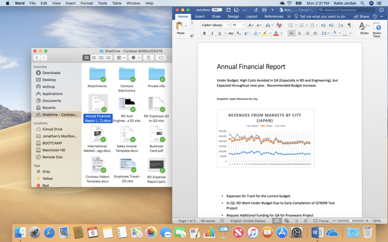
Task: Increase font size with large A icon
Action: pyautogui.click(x=250, y=25)
